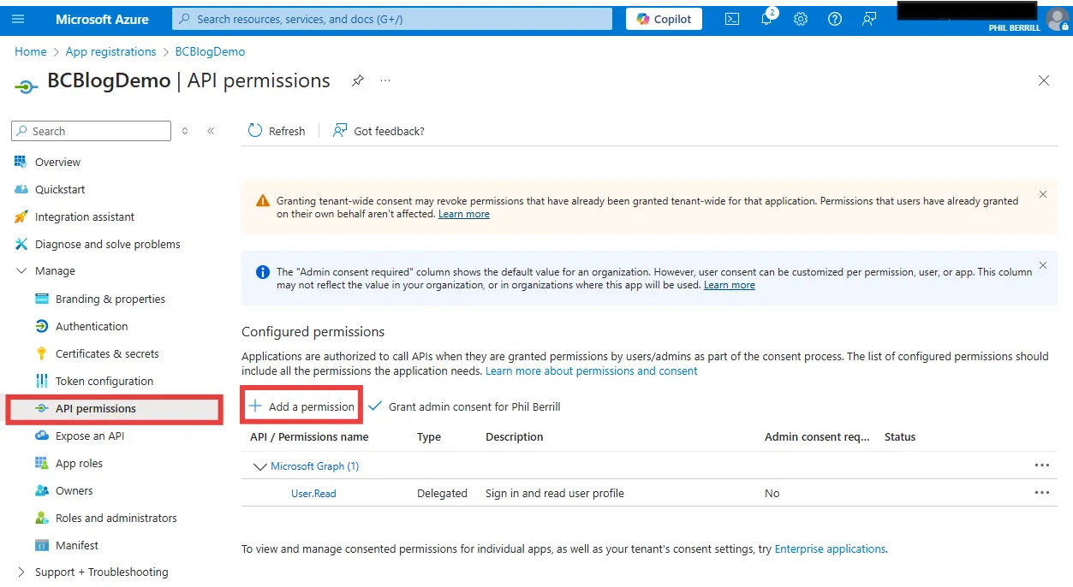Open Learn more about permissions and consent
This screenshot has height=587, width=1073.
tap(592, 371)
